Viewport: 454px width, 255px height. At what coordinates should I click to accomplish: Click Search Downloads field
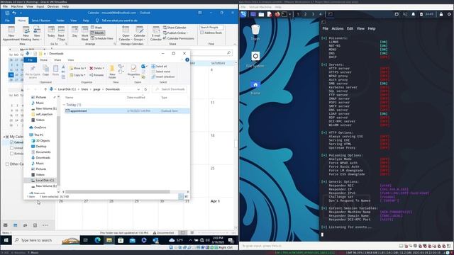(x=170, y=89)
